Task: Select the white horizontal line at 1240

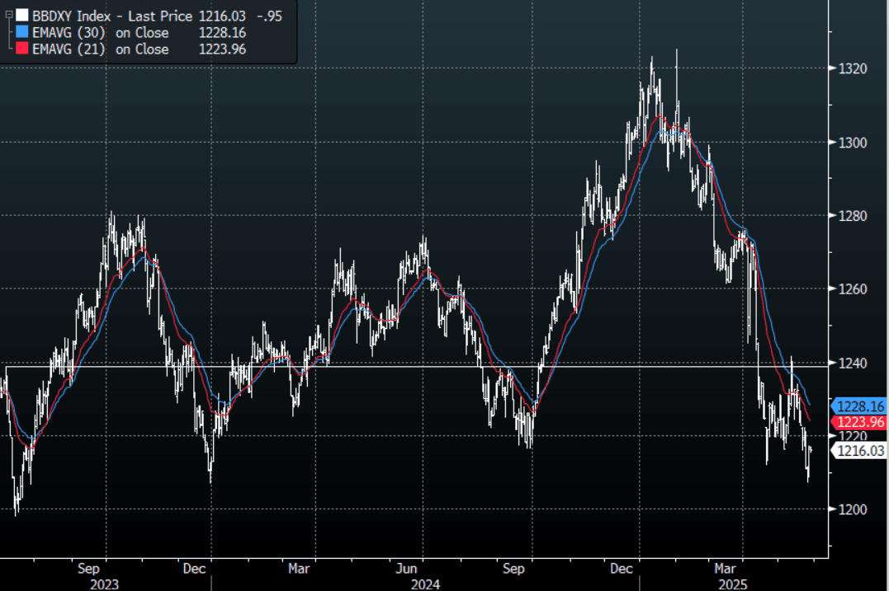Action: tap(413, 365)
